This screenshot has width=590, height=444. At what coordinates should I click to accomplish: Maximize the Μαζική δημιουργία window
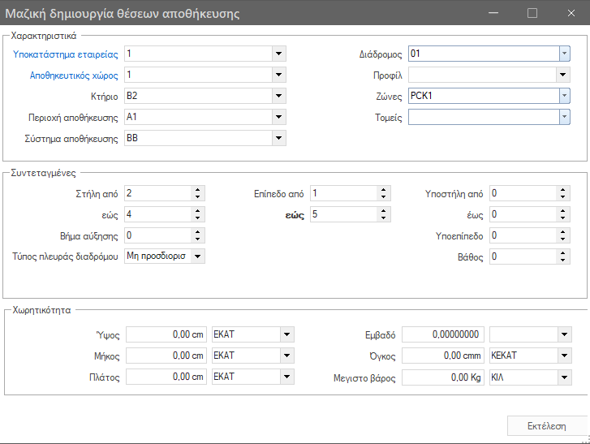532,13
